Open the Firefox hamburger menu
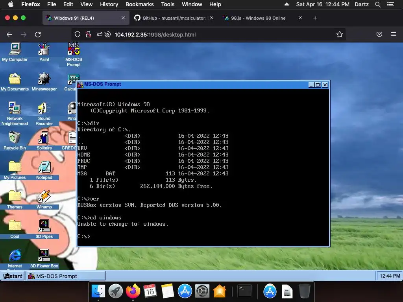Screen dimensions: 403x302 click(394, 34)
